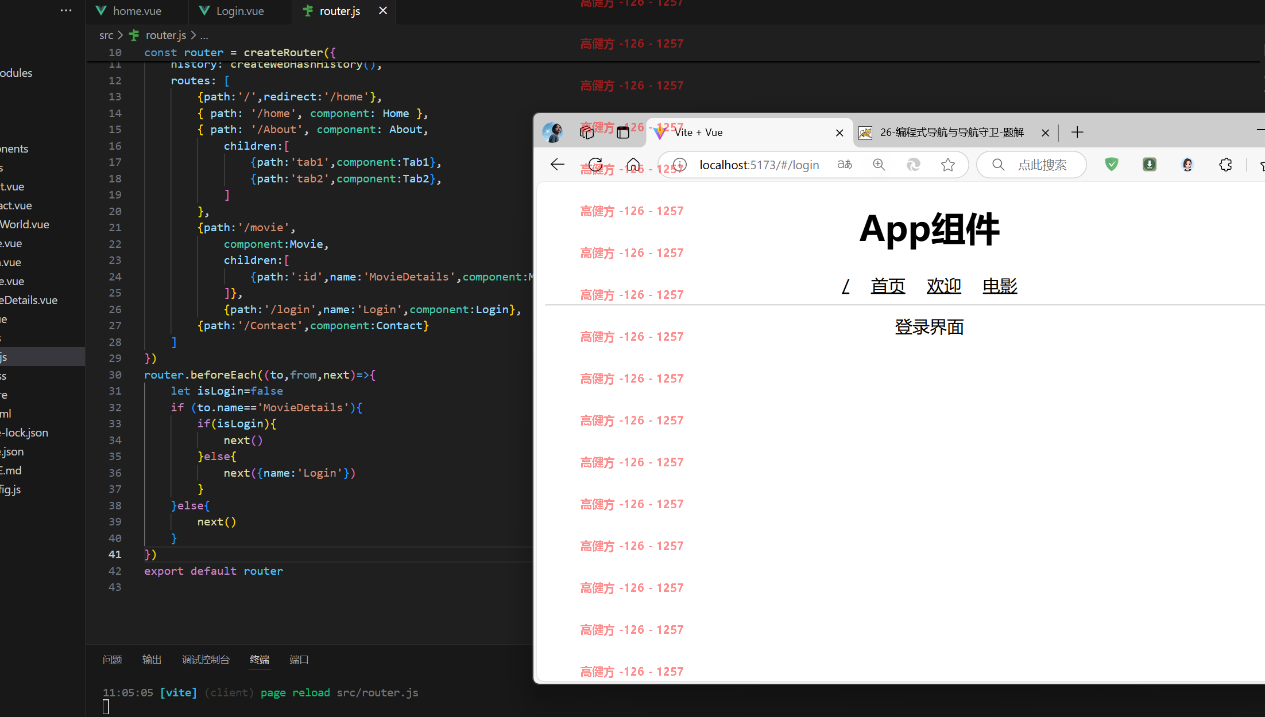This screenshot has width=1265, height=717.
Task: Open the 调试控制台 panel tab
Action: (x=206, y=660)
